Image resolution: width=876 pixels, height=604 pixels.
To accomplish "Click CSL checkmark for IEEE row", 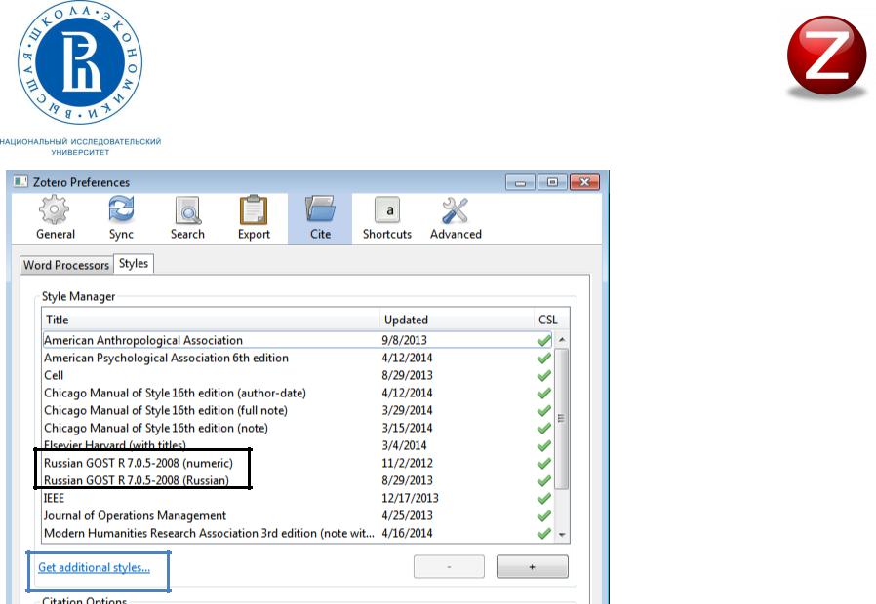I will coord(543,499).
